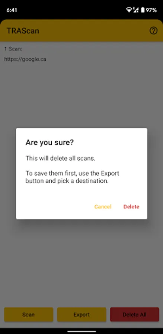Tap Delete in the confirmation dialog
The width and height of the screenshot is (163, 334).
pos(131,207)
